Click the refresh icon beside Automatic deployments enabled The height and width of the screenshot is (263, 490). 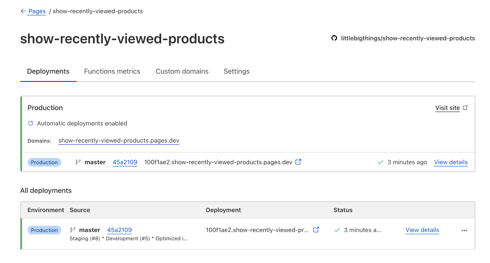(31, 123)
